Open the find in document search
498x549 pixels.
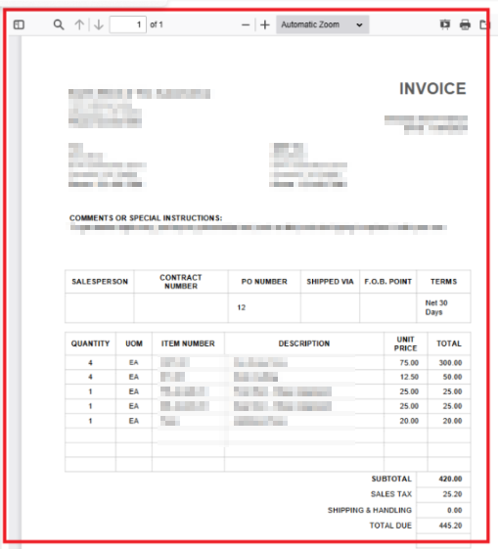coord(59,24)
